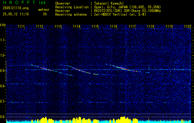This screenshot has width=194, height=123.
Task: Click the Receiver label
Action: click(63, 11)
